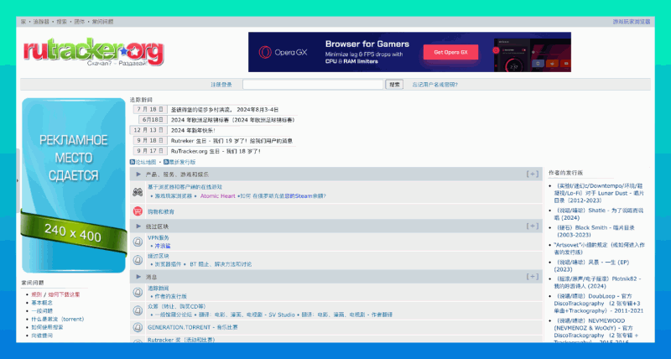The width and height of the screenshot is (671, 359).
Task: Click the red shopping cart forum icon
Action: tap(138, 211)
